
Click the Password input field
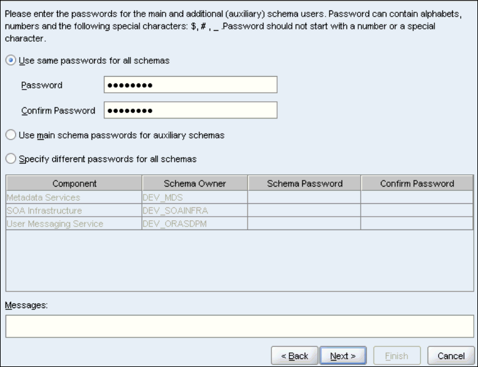[190, 85]
